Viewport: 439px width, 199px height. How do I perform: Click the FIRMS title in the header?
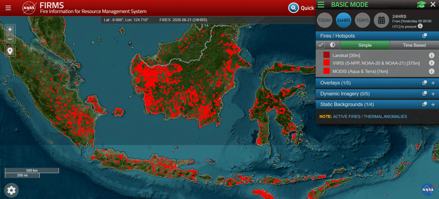click(x=52, y=5)
